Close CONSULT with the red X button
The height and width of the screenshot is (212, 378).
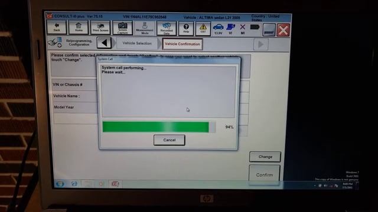[x=283, y=30]
